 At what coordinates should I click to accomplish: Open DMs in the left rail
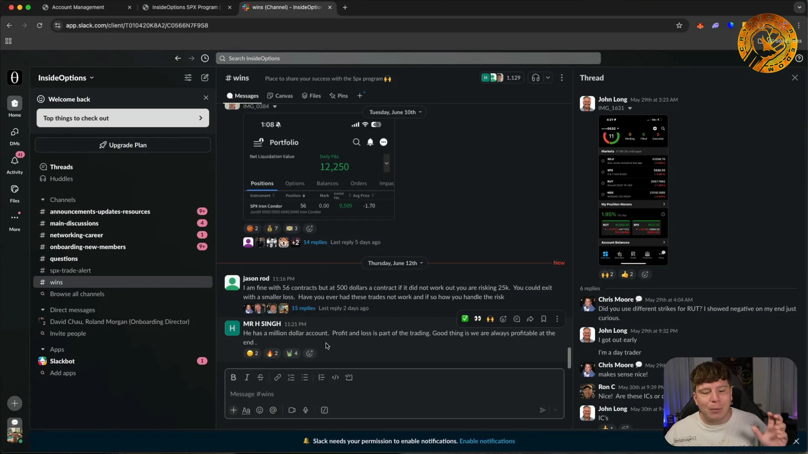[15, 132]
